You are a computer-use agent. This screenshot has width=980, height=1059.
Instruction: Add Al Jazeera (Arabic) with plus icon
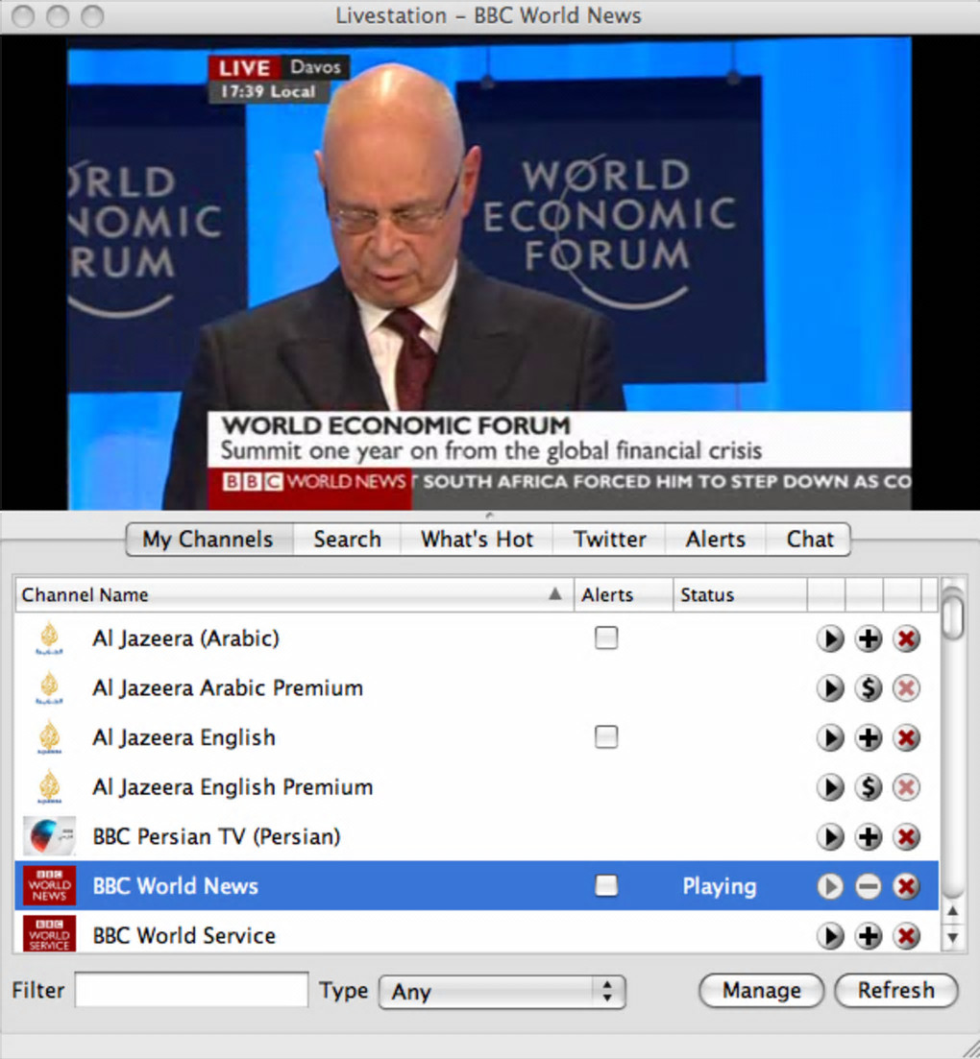pyautogui.click(x=869, y=638)
